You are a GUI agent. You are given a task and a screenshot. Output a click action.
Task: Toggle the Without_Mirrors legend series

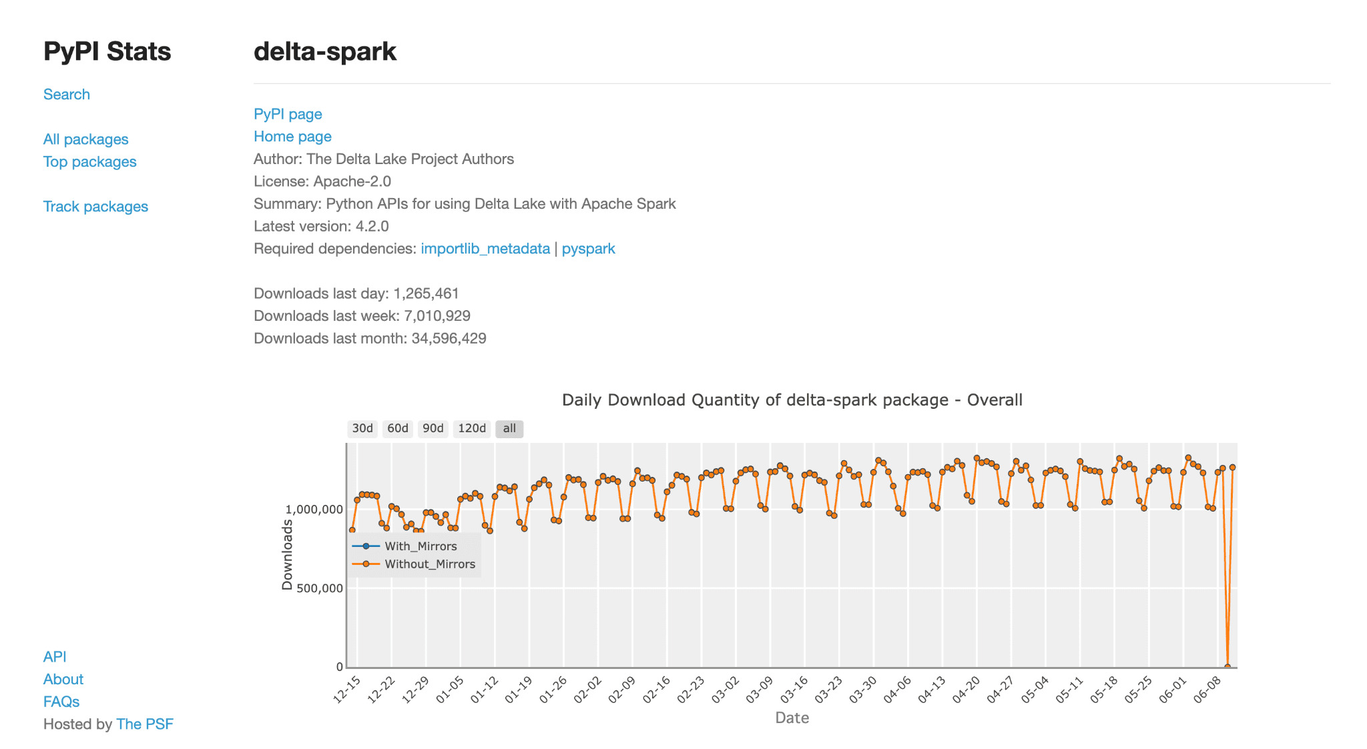click(414, 564)
